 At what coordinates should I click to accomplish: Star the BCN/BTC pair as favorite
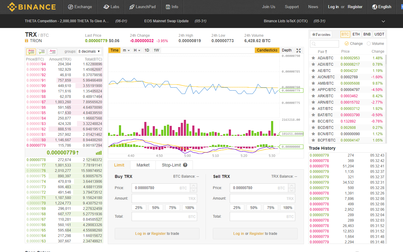tap(313, 134)
